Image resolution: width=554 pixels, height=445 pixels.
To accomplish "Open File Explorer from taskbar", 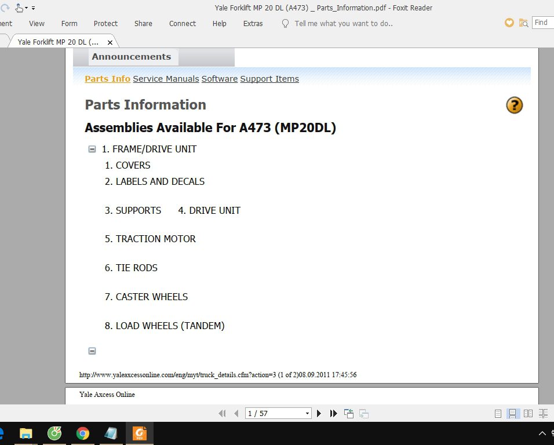I will (x=26, y=433).
